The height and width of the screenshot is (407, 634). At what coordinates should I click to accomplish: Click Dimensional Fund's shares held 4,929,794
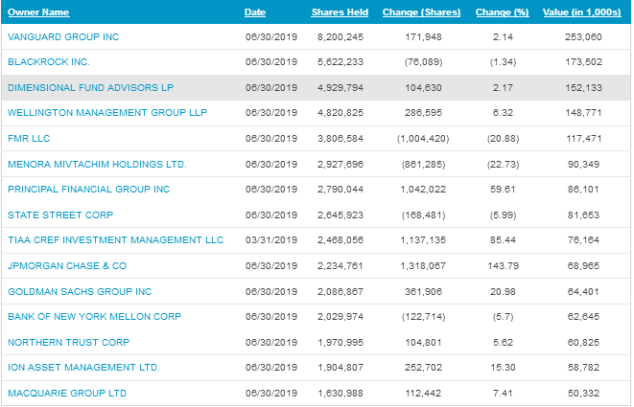340,88
